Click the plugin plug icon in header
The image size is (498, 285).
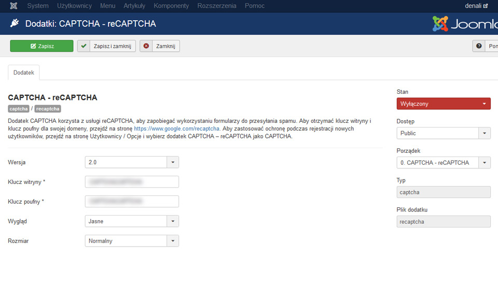(15, 23)
